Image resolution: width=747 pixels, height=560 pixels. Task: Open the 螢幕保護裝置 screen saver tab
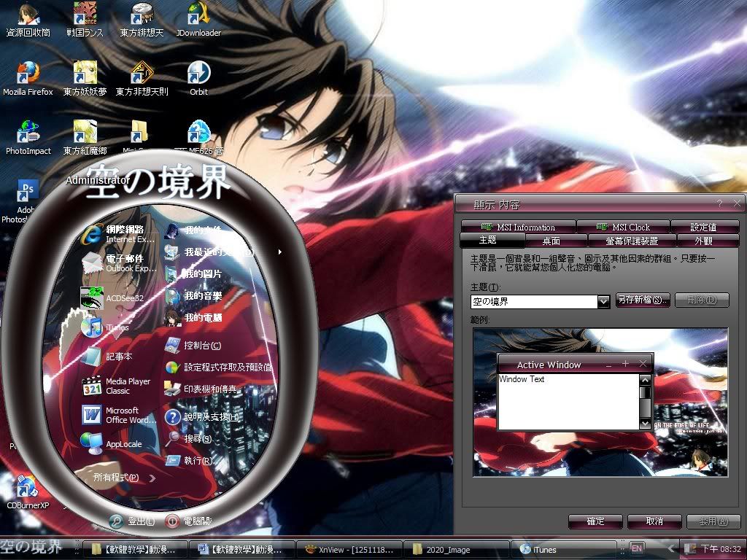pyautogui.click(x=632, y=241)
